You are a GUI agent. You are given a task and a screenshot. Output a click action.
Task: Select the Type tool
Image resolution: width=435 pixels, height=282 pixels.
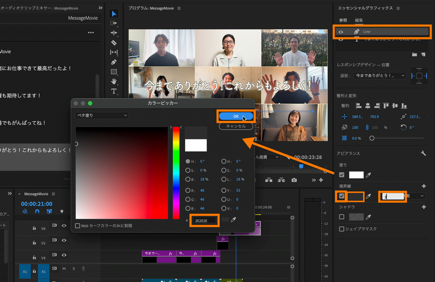tap(114, 91)
